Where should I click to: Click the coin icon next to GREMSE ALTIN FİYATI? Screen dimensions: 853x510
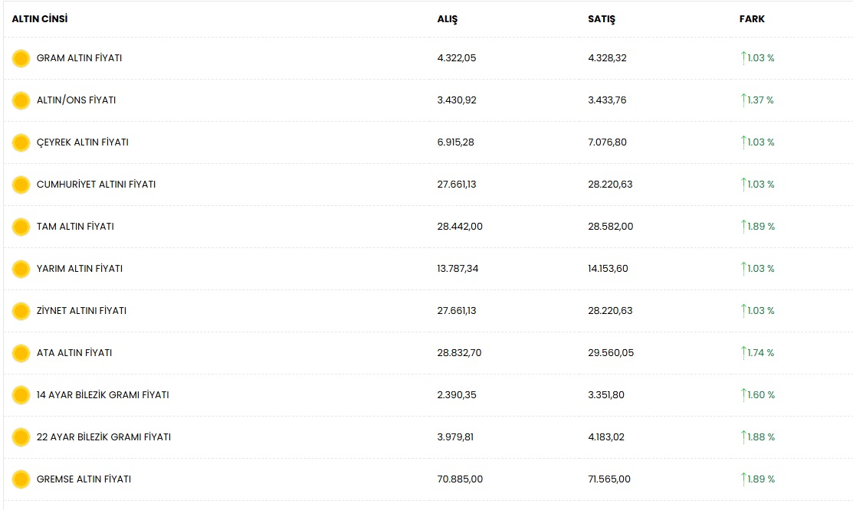pos(21,479)
